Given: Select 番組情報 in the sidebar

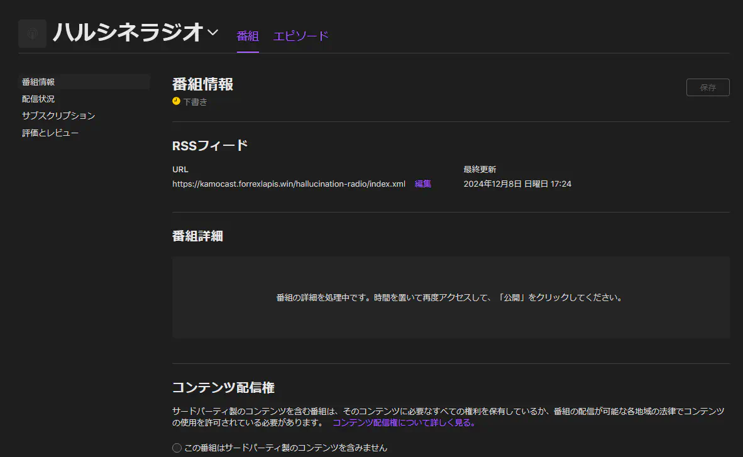Looking at the screenshot, I should 38,82.
